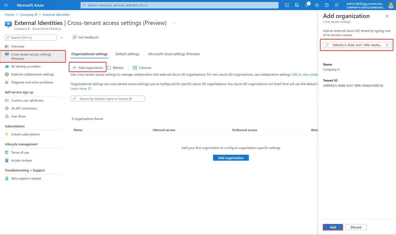Click the top bar feedback icon

pos(337,5)
